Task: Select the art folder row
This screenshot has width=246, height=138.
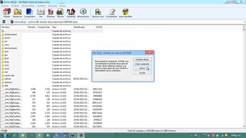Action: (x=52, y=41)
